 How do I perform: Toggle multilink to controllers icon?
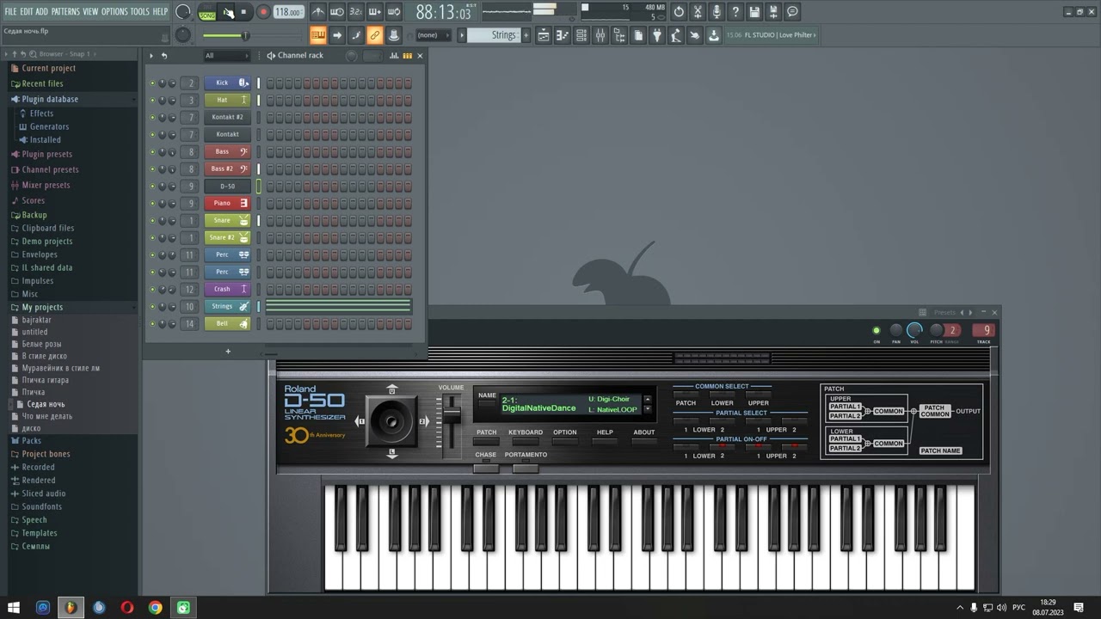(x=375, y=35)
